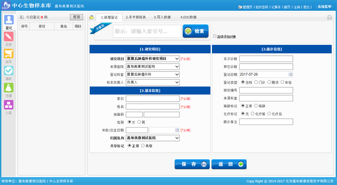Select the 门诊 registration type radio

[256, 82]
